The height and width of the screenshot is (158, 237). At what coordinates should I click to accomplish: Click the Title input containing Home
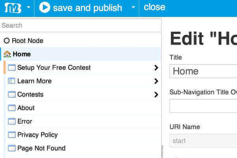coord(203,71)
